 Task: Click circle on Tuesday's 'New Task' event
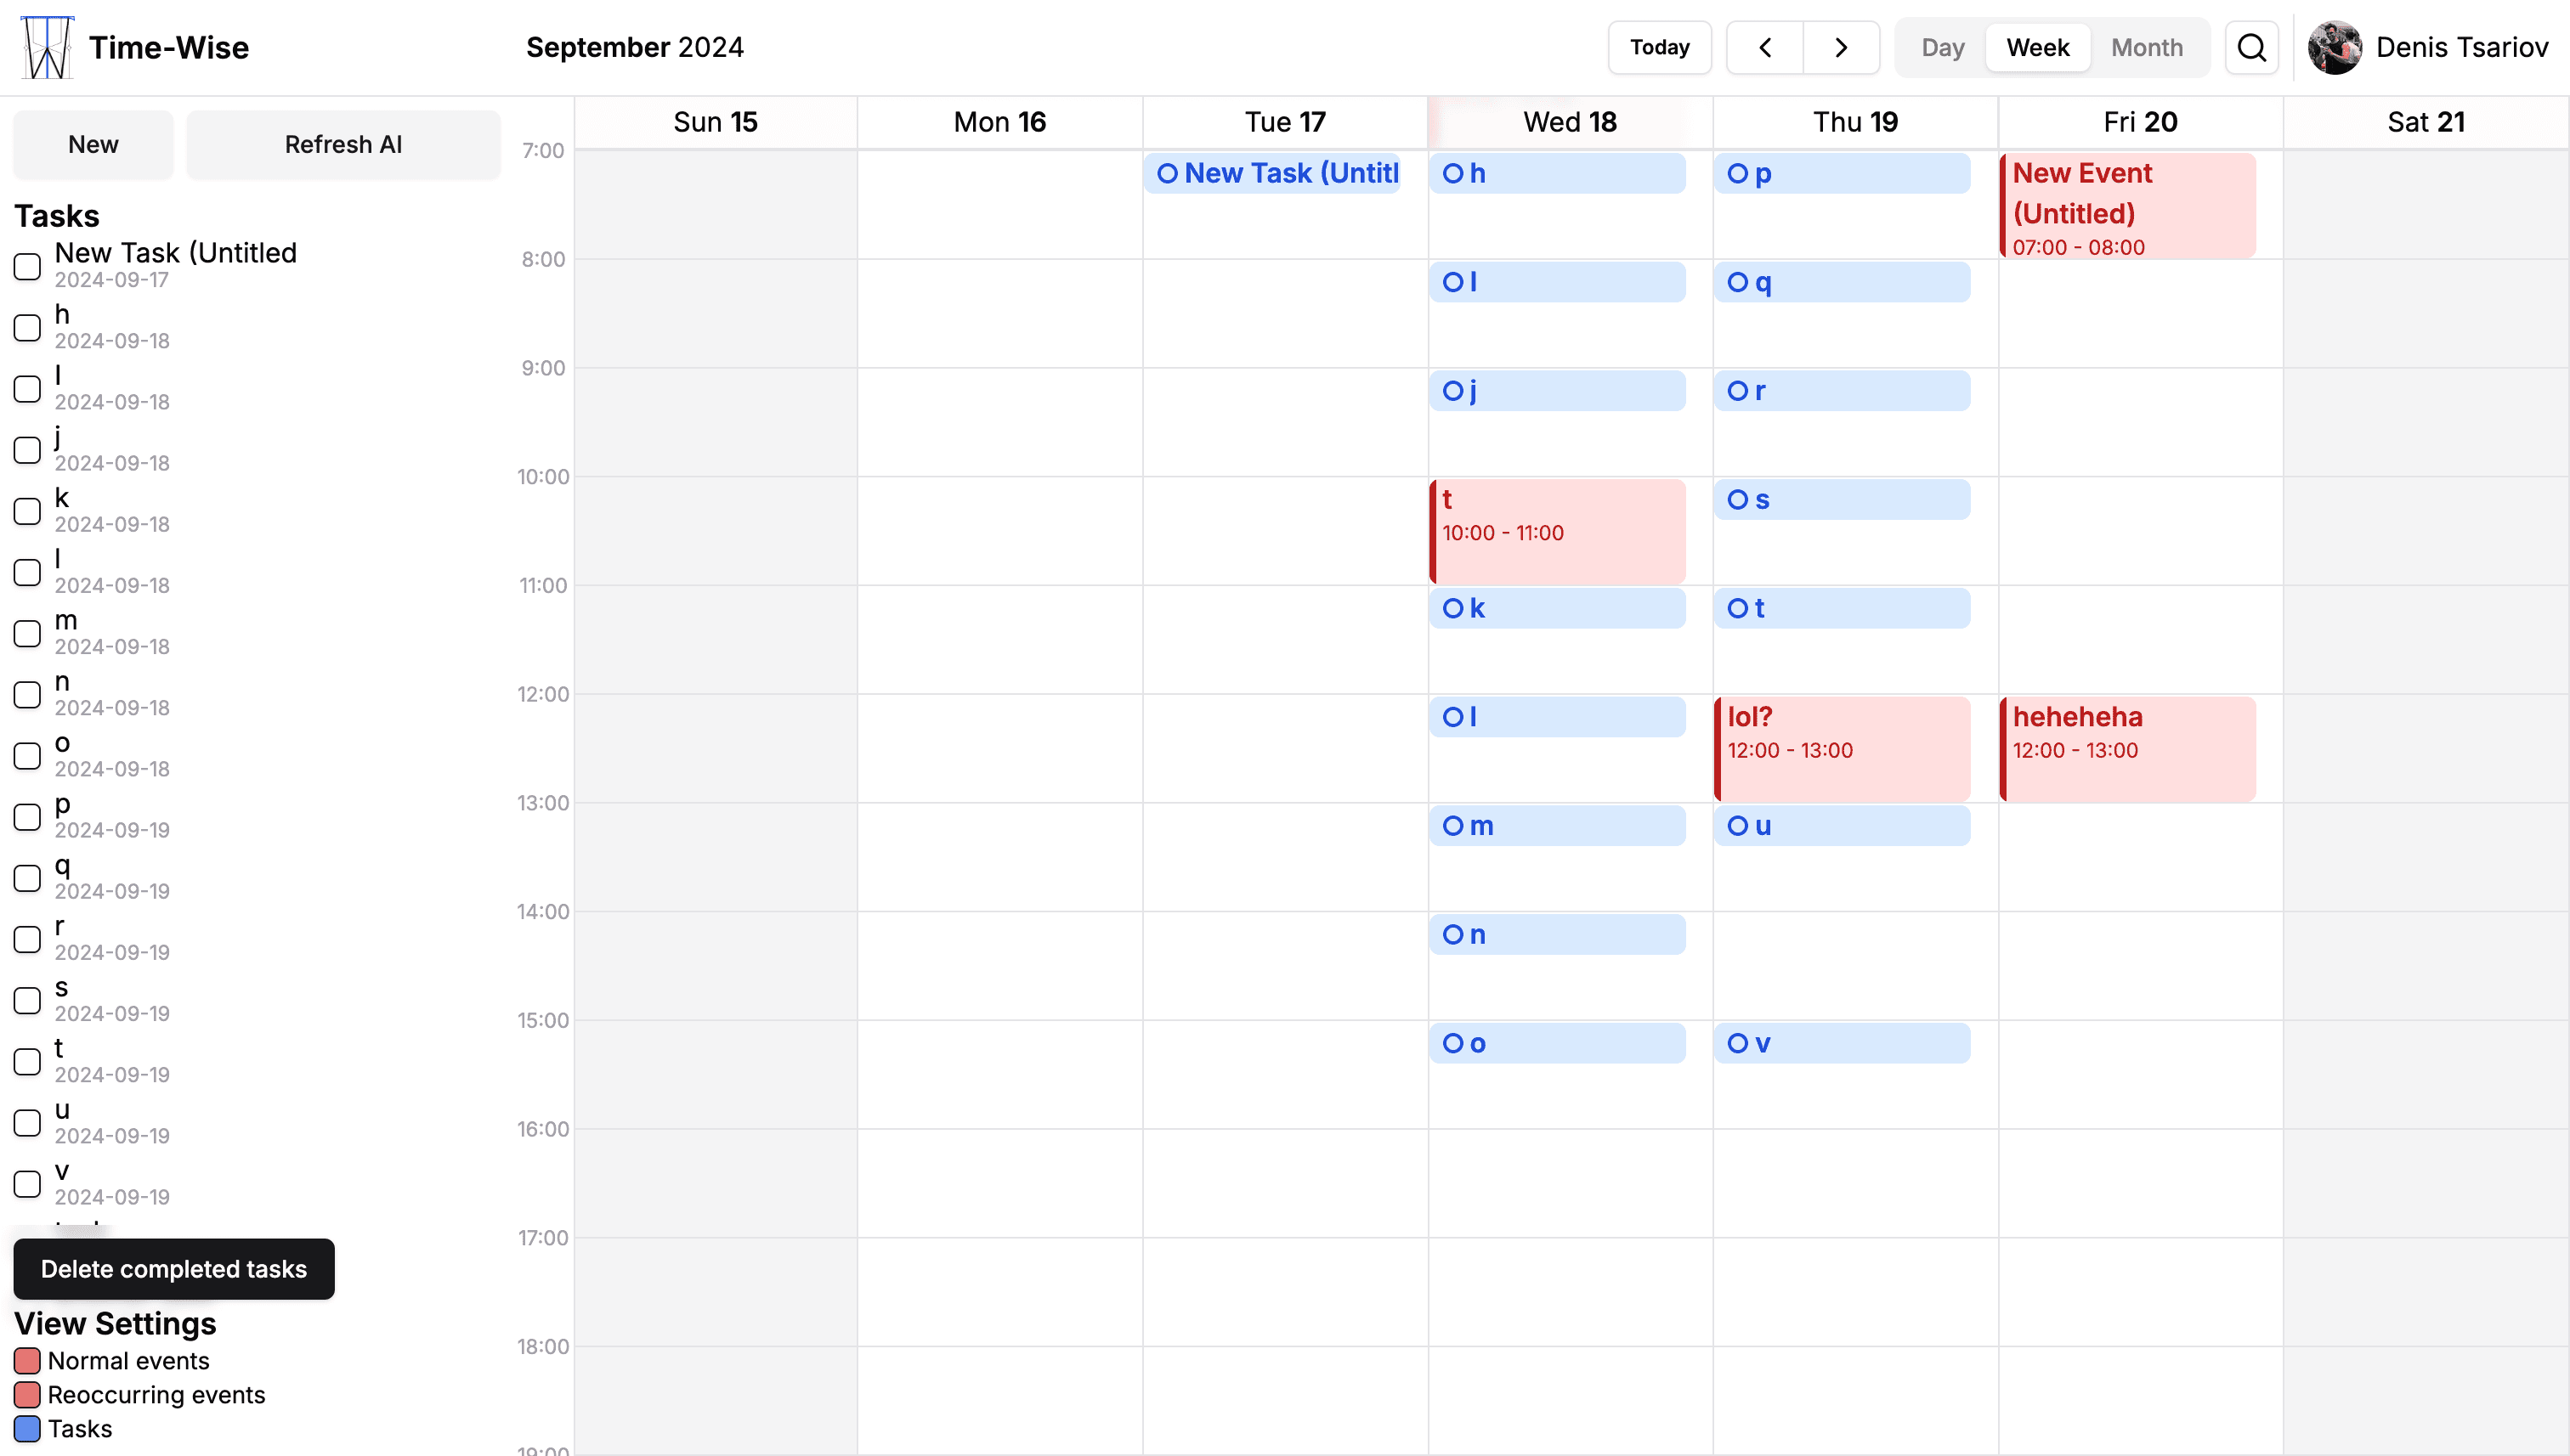(1168, 173)
